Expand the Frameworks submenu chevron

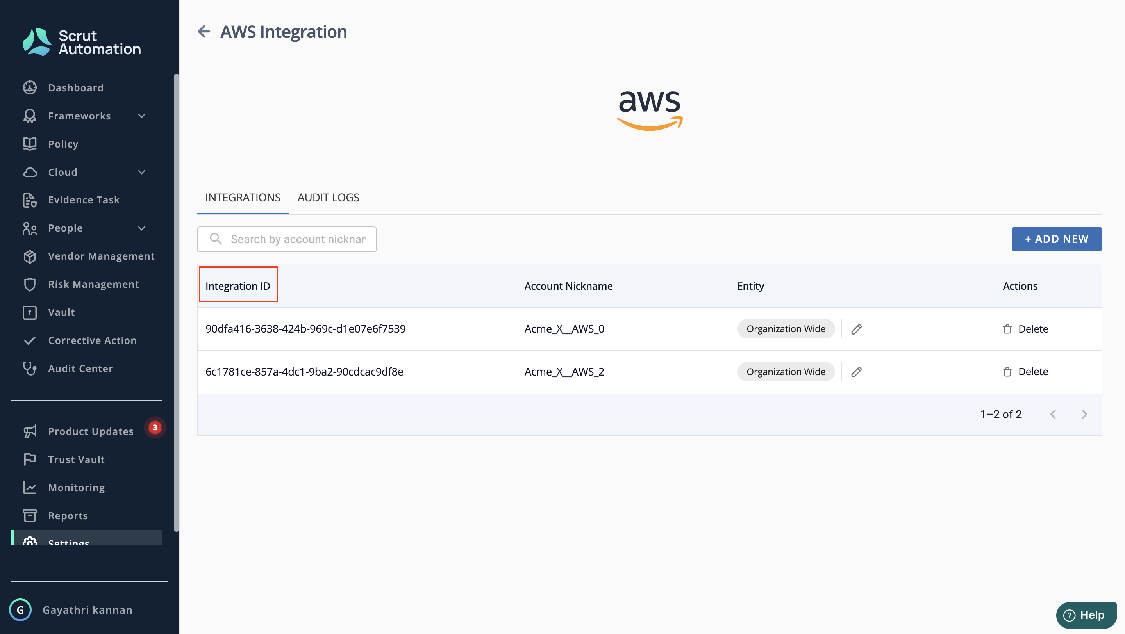[x=141, y=116]
